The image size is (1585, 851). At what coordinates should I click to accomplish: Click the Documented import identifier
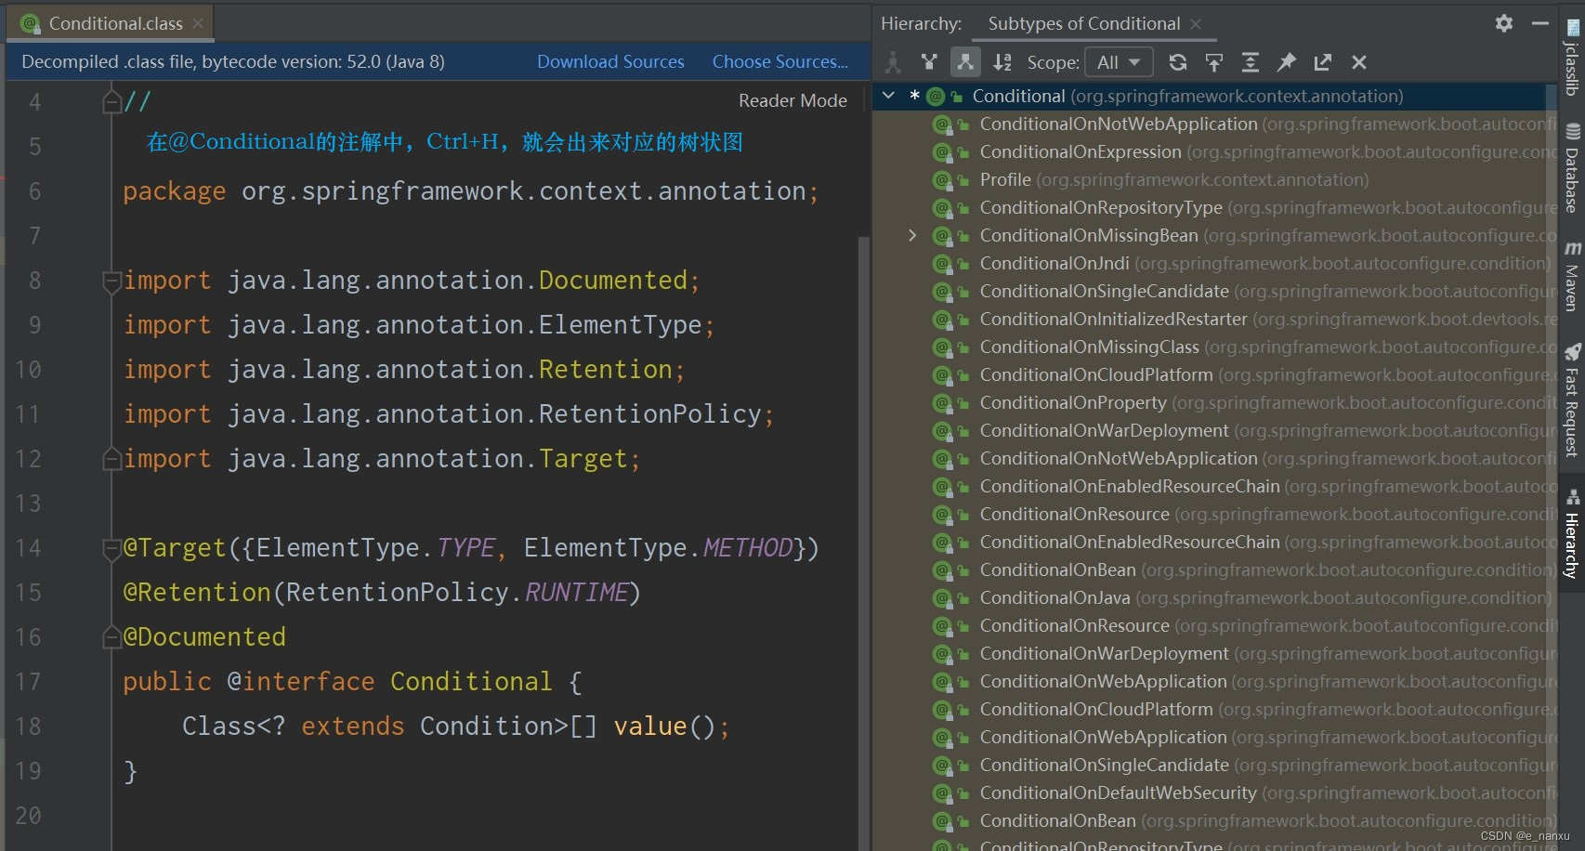coord(613,280)
